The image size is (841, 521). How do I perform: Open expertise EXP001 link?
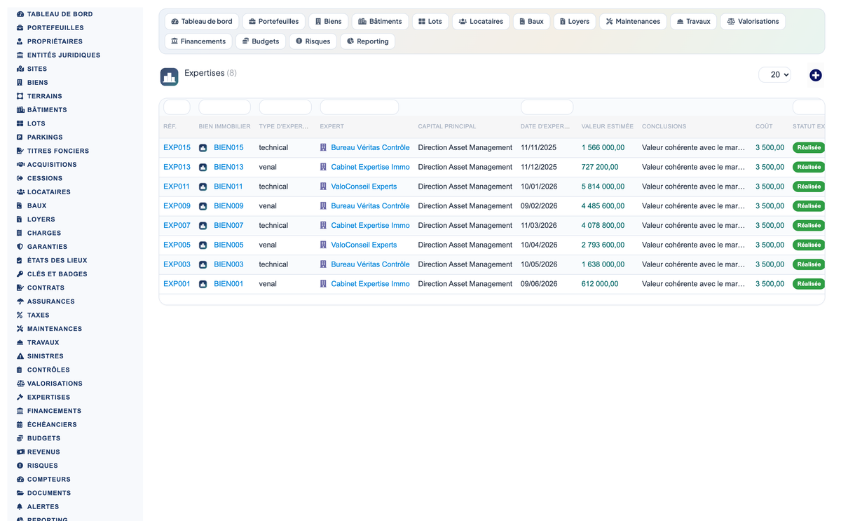click(177, 284)
